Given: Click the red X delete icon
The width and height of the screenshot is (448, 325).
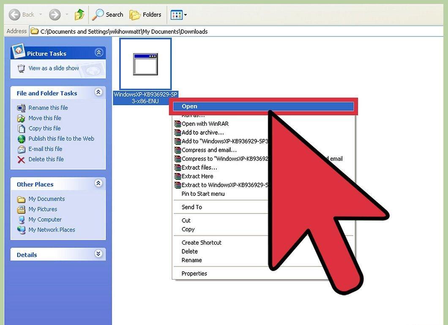Looking at the screenshot, I should coord(21,160).
